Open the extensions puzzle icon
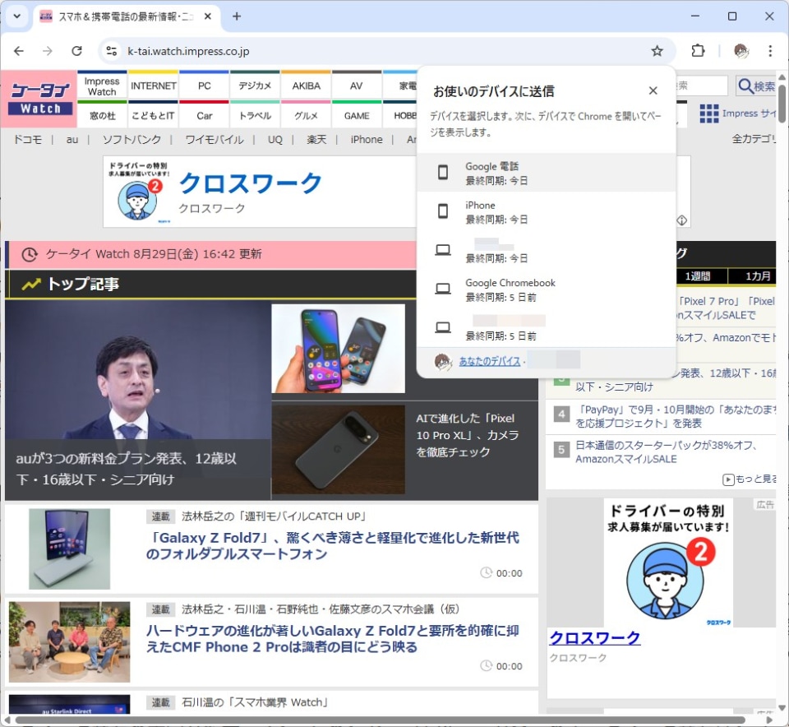This screenshot has height=727, width=789. click(698, 51)
